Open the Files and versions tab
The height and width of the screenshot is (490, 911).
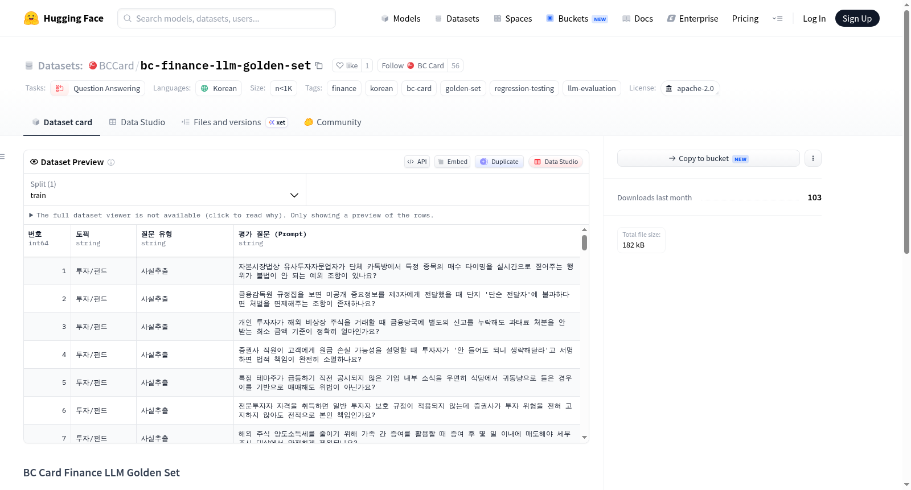235,122
